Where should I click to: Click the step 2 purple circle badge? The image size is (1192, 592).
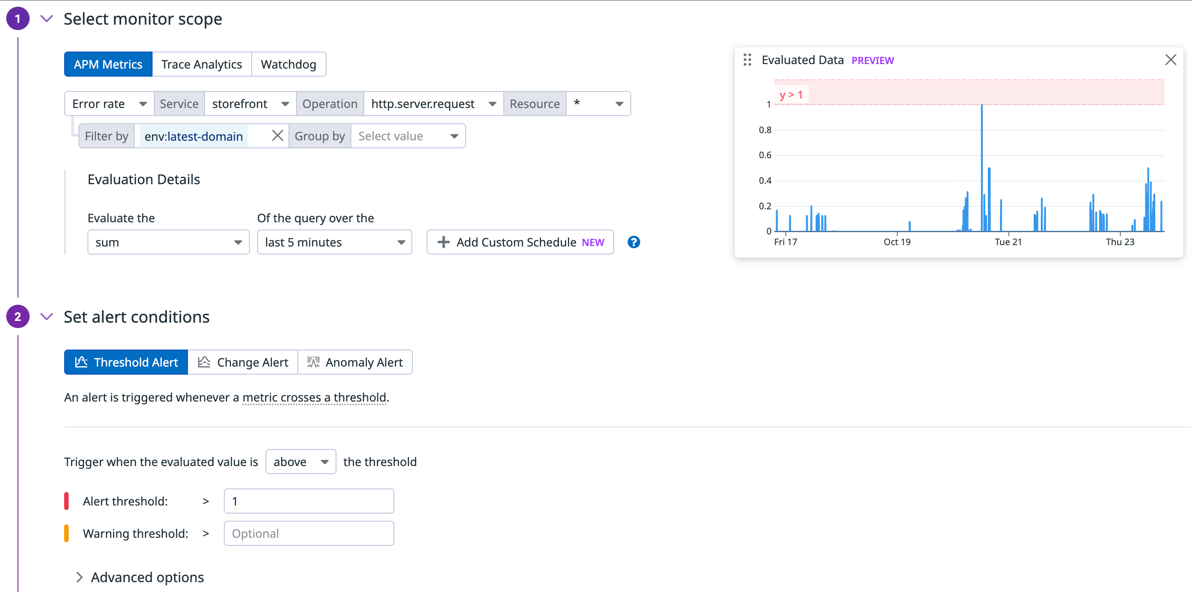pos(17,316)
